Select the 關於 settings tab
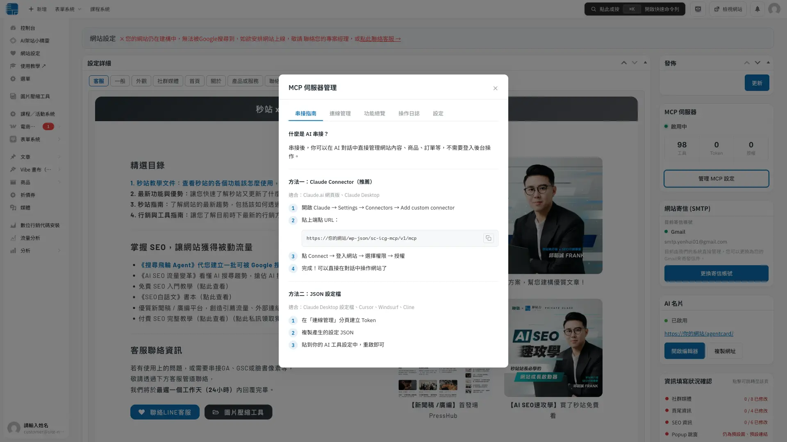This screenshot has width=787, height=442. click(x=216, y=81)
